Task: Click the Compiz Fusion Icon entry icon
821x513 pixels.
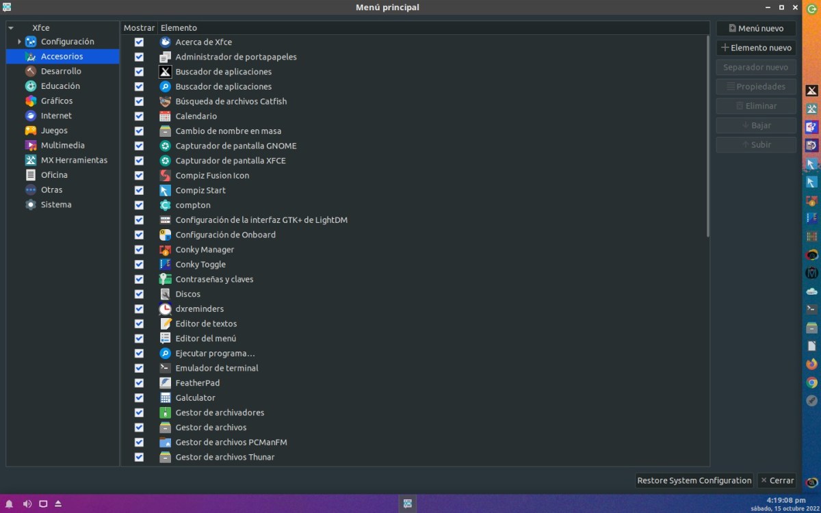Action: tap(165, 175)
